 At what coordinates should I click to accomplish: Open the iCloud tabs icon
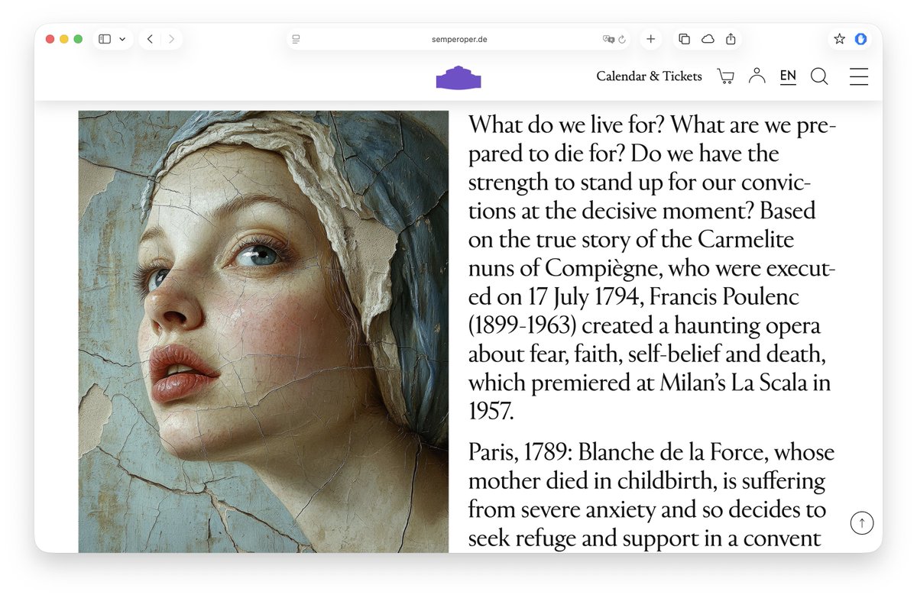[708, 39]
